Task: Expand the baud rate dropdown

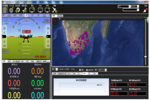Action: pyautogui.click(x=135, y=6)
